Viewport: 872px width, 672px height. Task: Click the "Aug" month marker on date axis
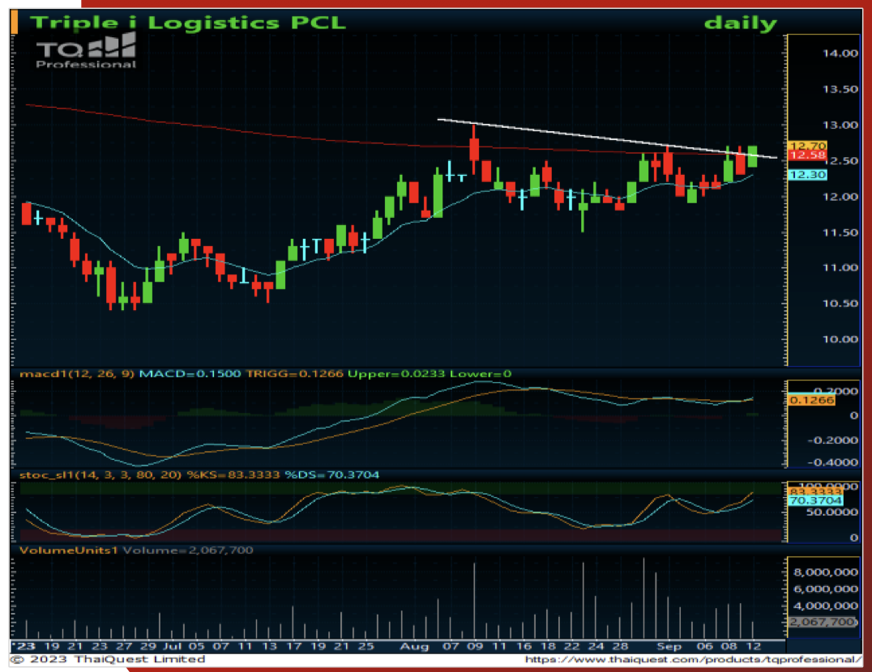[414, 646]
